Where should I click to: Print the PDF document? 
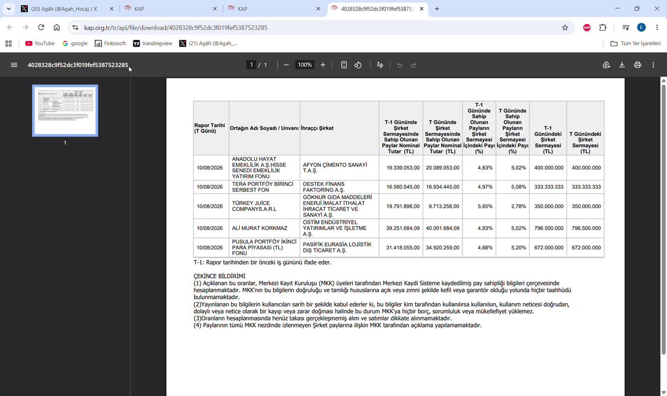click(638, 65)
